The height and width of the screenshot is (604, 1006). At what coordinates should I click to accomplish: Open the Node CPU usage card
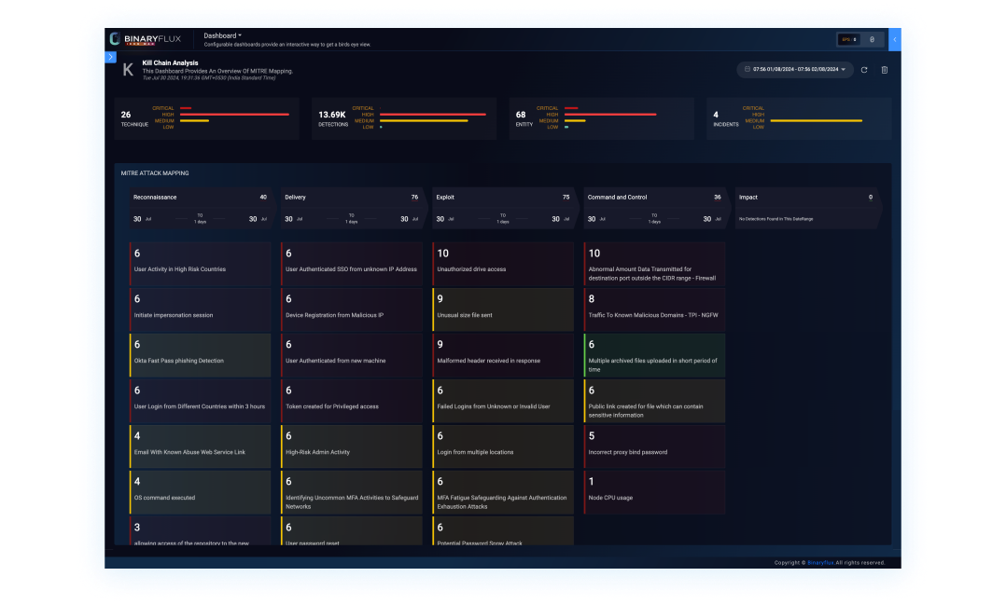(654, 491)
